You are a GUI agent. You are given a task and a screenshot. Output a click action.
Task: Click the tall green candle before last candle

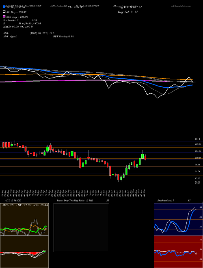[x=143, y=156]
